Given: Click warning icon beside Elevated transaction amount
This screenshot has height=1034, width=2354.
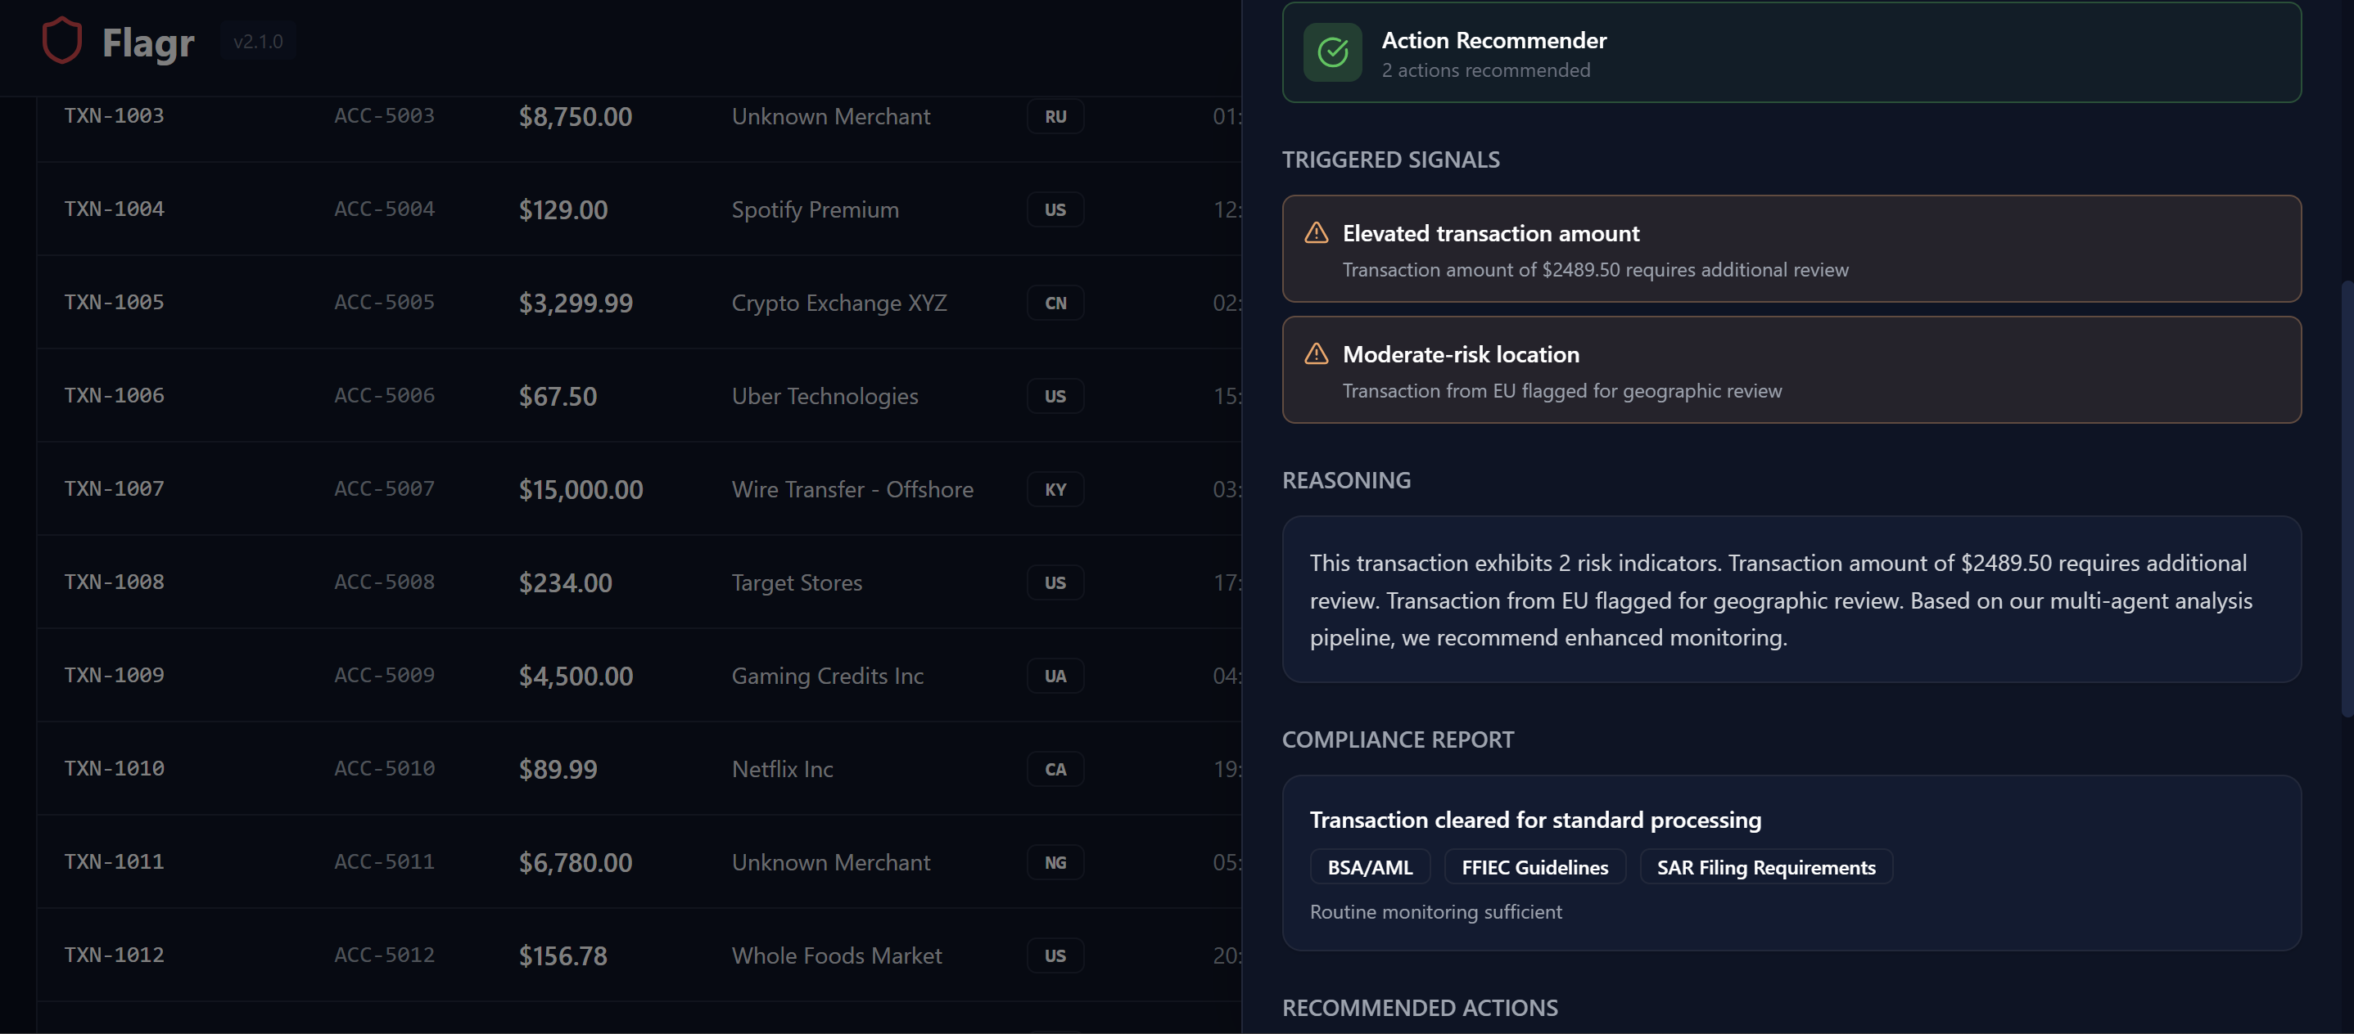Looking at the screenshot, I should tap(1315, 232).
